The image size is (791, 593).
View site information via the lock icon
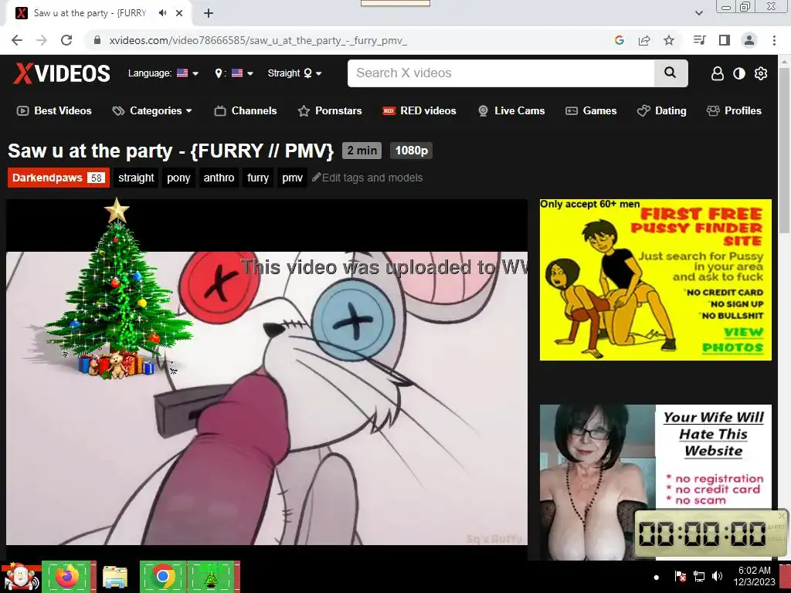coord(97,40)
